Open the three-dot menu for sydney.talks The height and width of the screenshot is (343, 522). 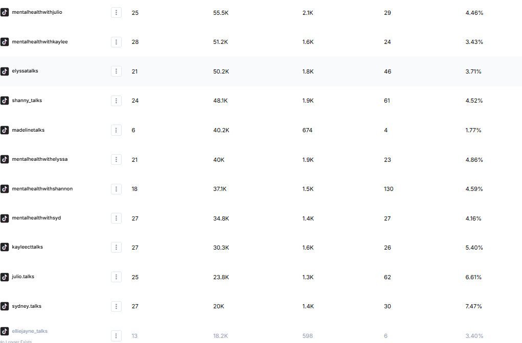[116, 306]
